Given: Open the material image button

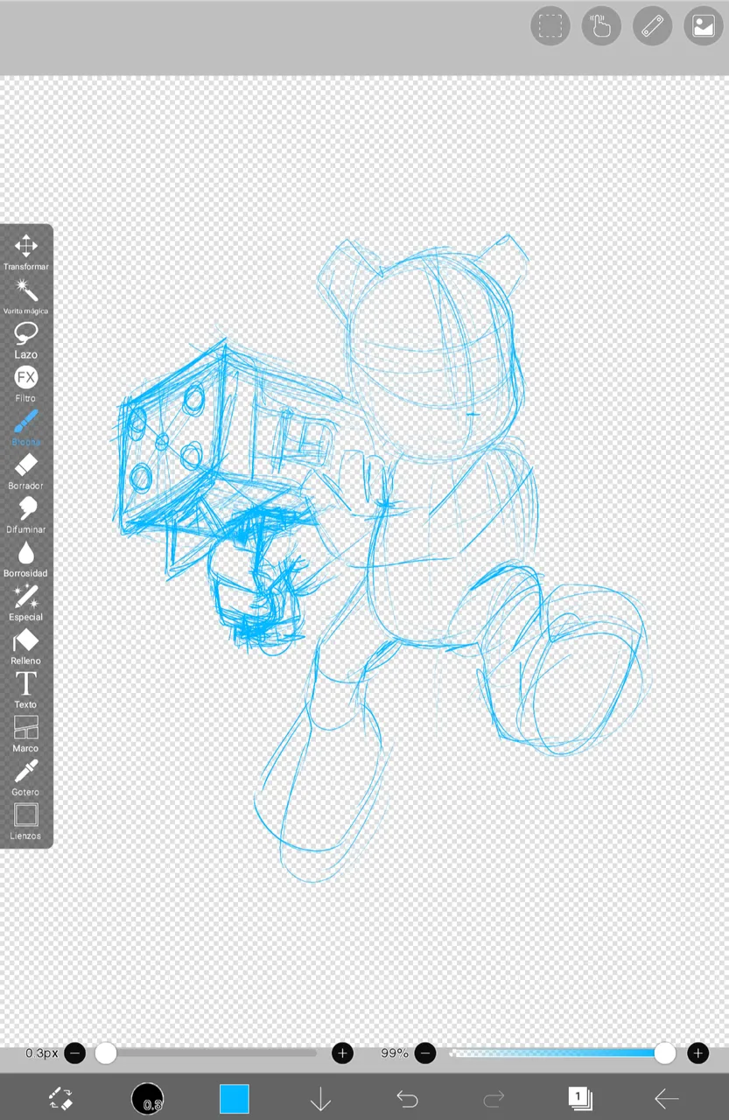Looking at the screenshot, I should coord(703,26).
